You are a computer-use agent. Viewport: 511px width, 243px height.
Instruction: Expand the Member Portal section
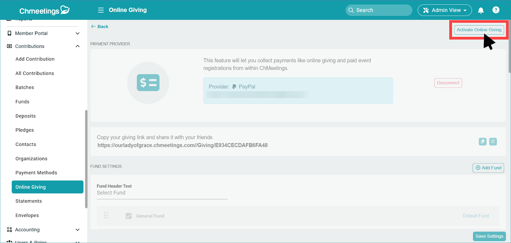click(x=77, y=33)
